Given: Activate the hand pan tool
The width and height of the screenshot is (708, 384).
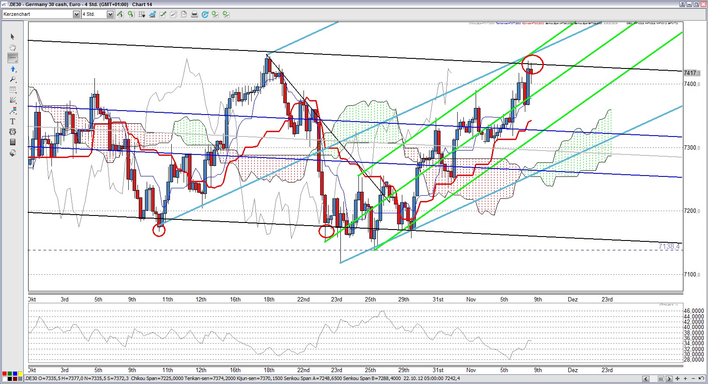Looking at the screenshot, I should (x=13, y=47).
